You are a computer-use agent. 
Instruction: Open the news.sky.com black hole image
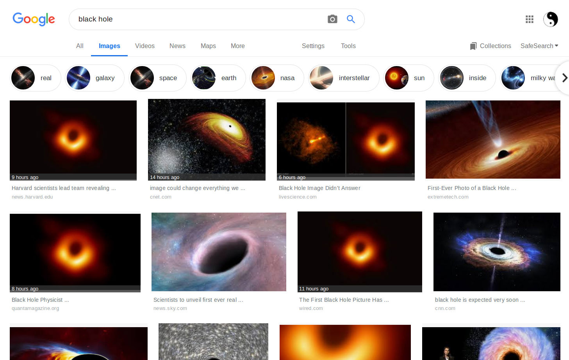click(219, 252)
